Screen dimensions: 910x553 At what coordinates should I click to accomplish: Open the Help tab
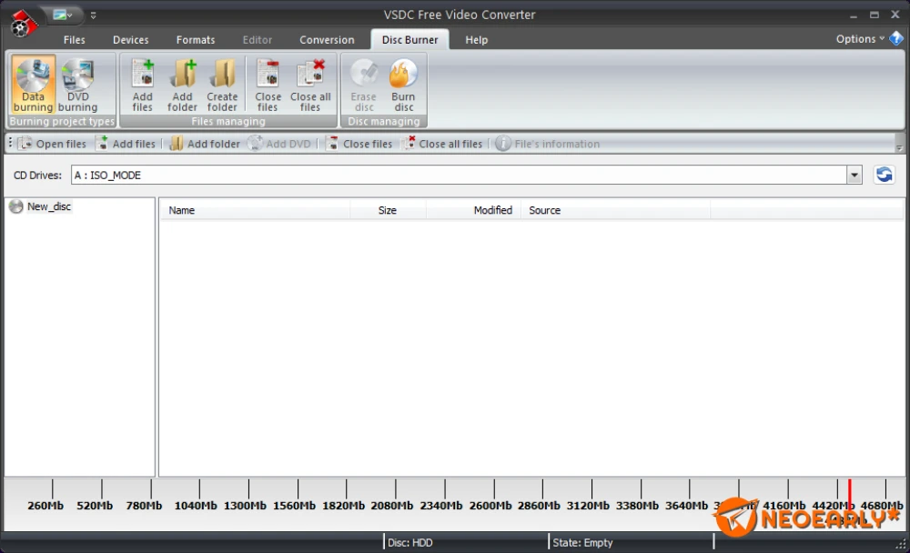pyautogui.click(x=477, y=39)
